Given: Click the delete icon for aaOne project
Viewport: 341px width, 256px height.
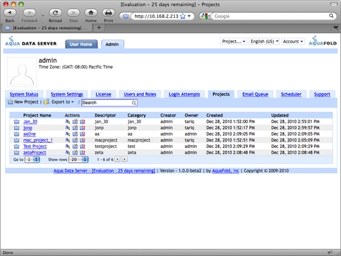Looking at the screenshot, I should pyautogui.click(x=82, y=134).
